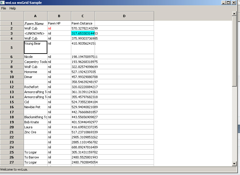
Task: Click the Pawn Name header cell
Action: click(35, 23)
